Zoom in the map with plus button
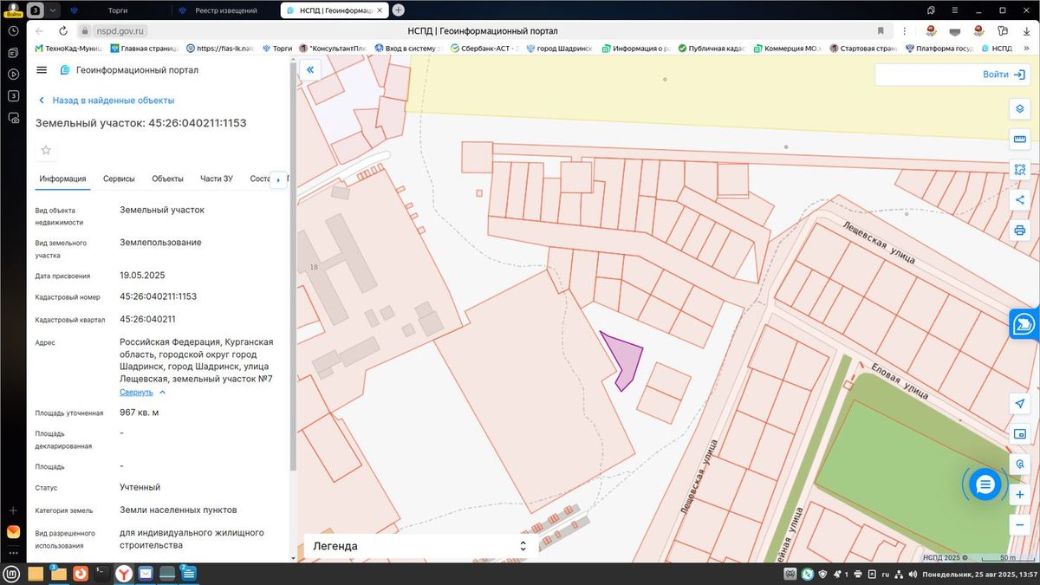The image size is (1040, 585). point(1019,494)
